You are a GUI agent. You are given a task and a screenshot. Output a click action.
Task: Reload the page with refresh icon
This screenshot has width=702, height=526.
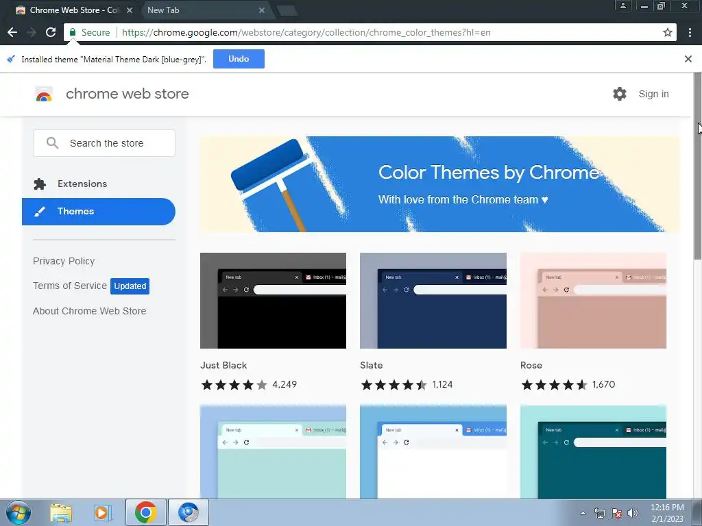[51, 32]
